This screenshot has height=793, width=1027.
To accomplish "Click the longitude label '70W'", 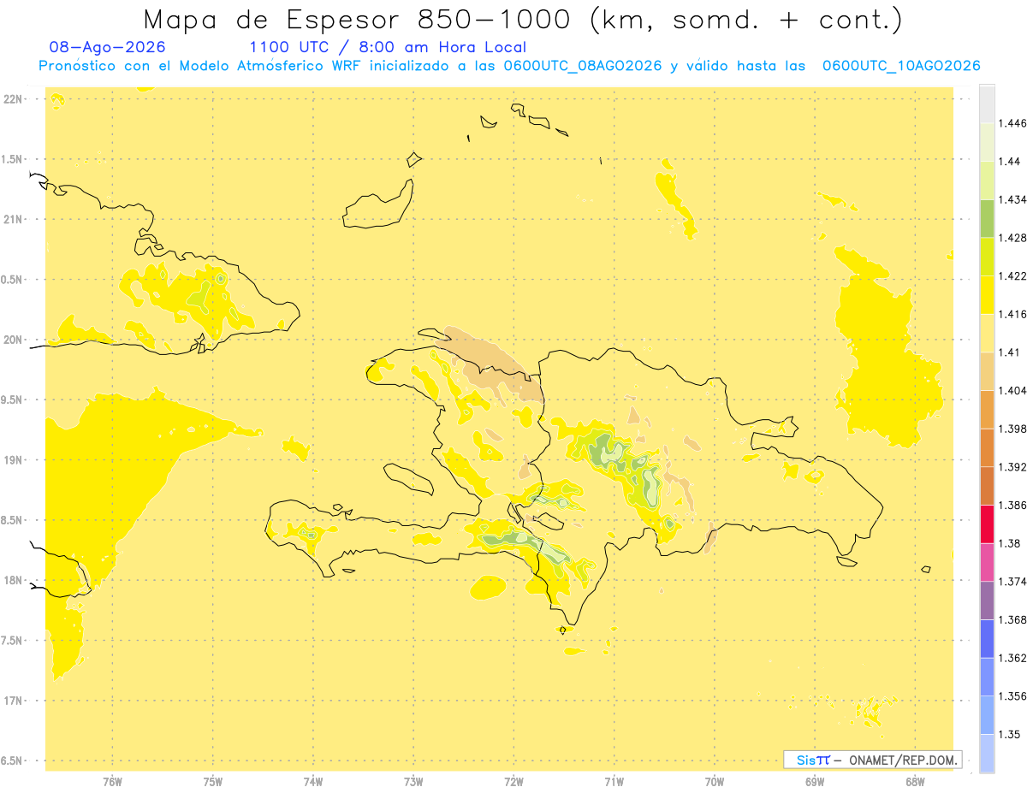I will click(715, 782).
